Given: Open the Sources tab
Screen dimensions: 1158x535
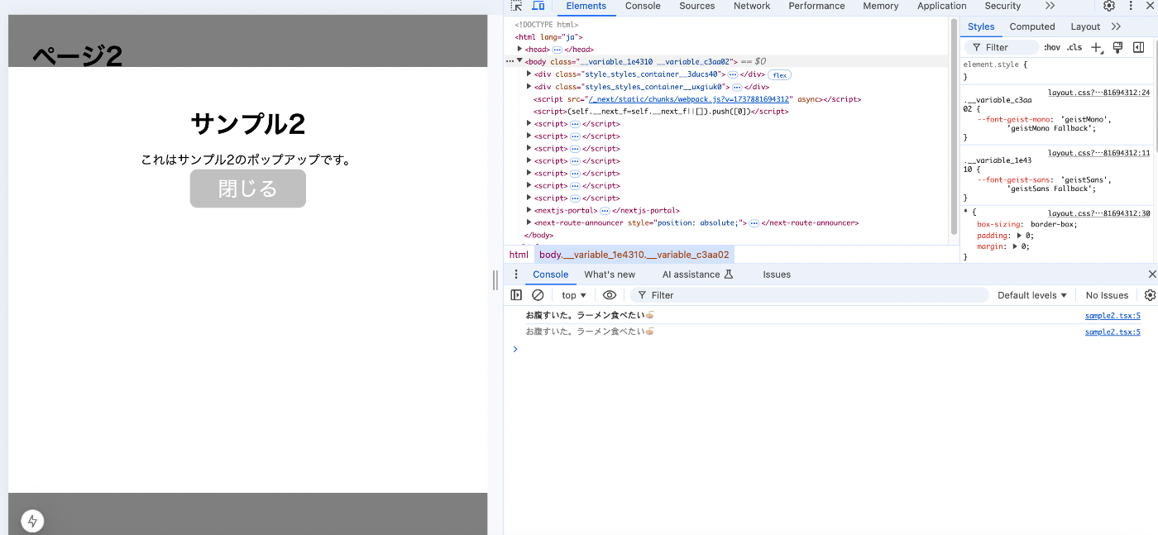Looking at the screenshot, I should tap(697, 6).
